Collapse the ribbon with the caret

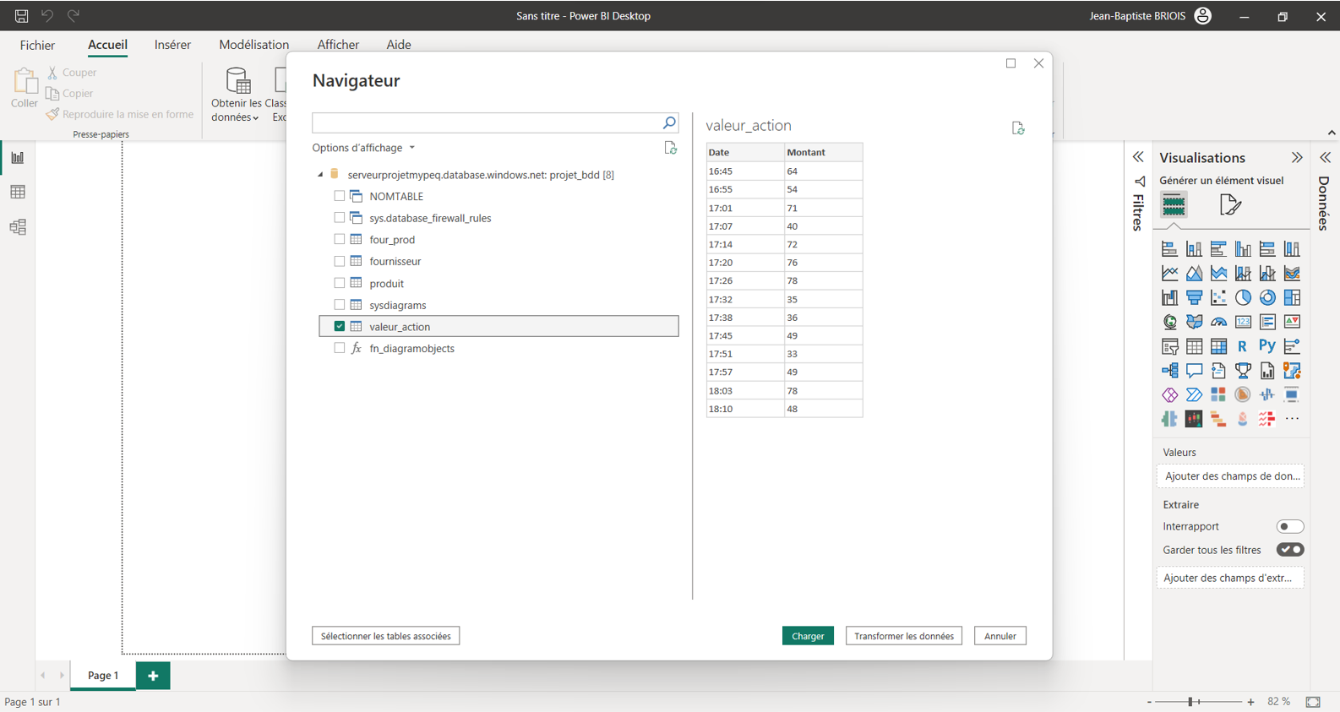[x=1332, y=133]
